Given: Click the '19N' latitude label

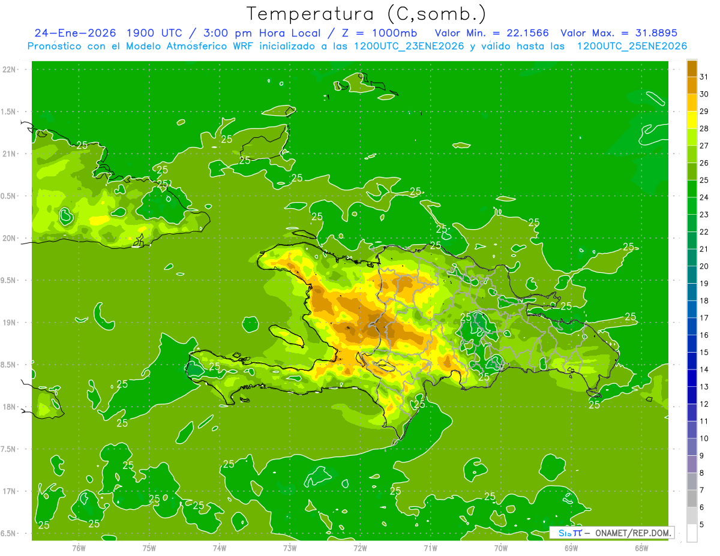Looking at the screenshot, I should (x=9, y=323).
